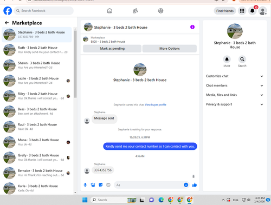Click More Options button
Image resolution: width=271 pixels, height=205 pixels.
click(170, 49)
